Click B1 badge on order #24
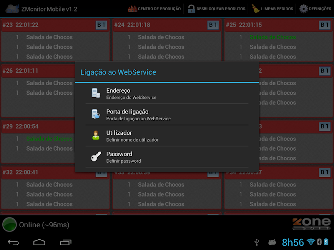Screen dimensions: 334x250 pos(213,25)
